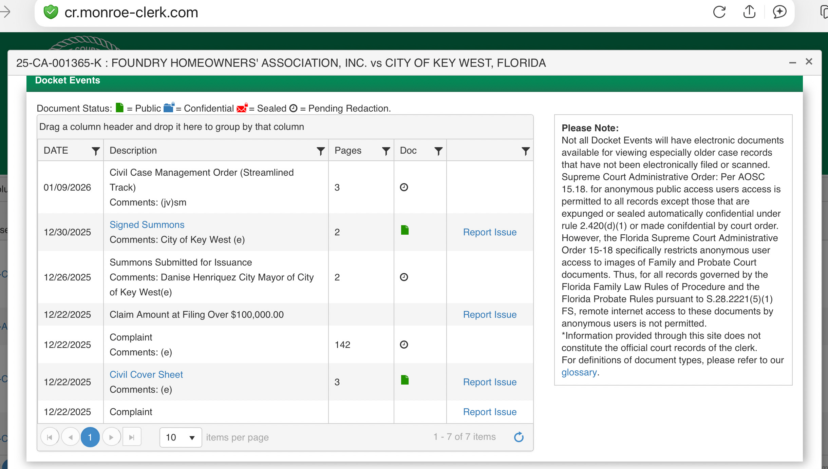Click the Doc column filter funnel

pyautogui.click(x=438, y=151)
